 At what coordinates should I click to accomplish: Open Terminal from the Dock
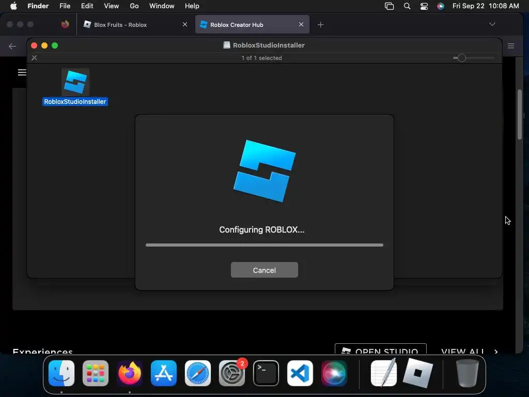pyautogui.click(x=266, y=373)
